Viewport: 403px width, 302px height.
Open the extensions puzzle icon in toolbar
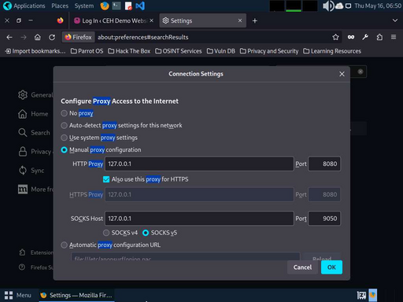coord(379,37)
